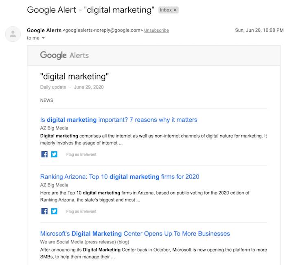The width and height of the screenshot is (285, 265).
Task: Flag first article as irrelevant
Action: coord(81,155)
